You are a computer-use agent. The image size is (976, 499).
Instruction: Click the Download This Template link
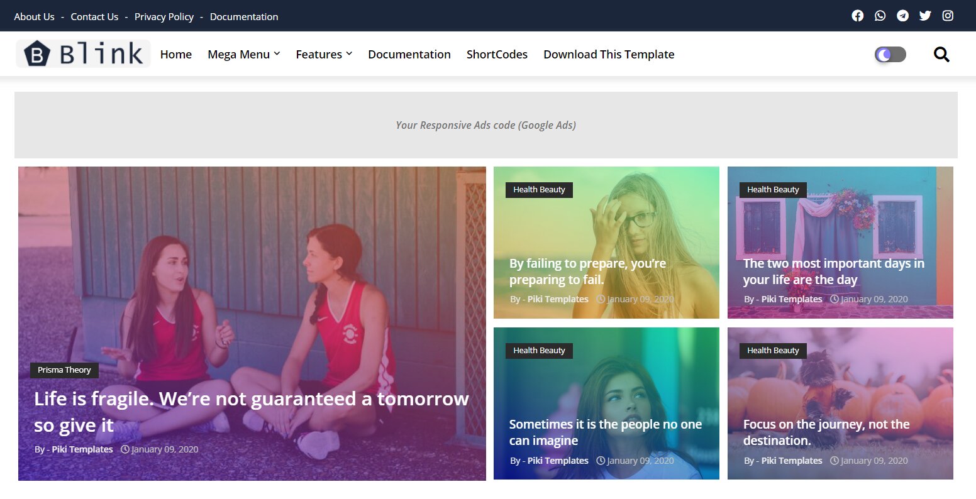(x=609, y=55)
